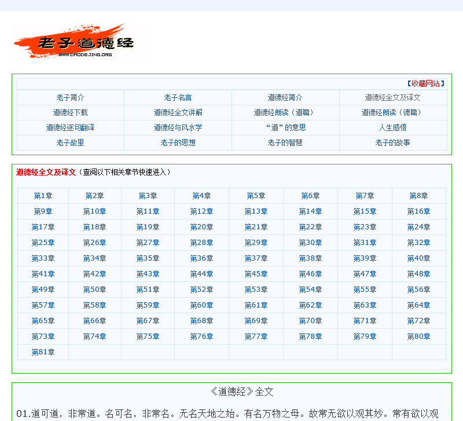Jump to 第54章
This screenshot has height=421, width=463.
tap(310, 290)
